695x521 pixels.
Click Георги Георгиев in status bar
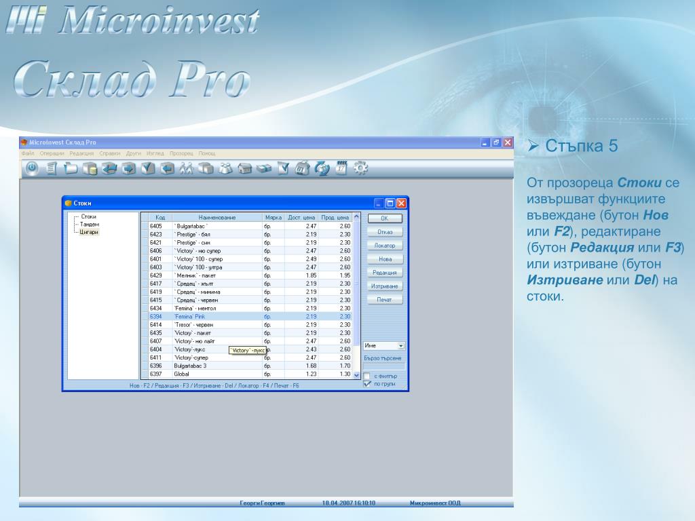click(x=263, y=503)
